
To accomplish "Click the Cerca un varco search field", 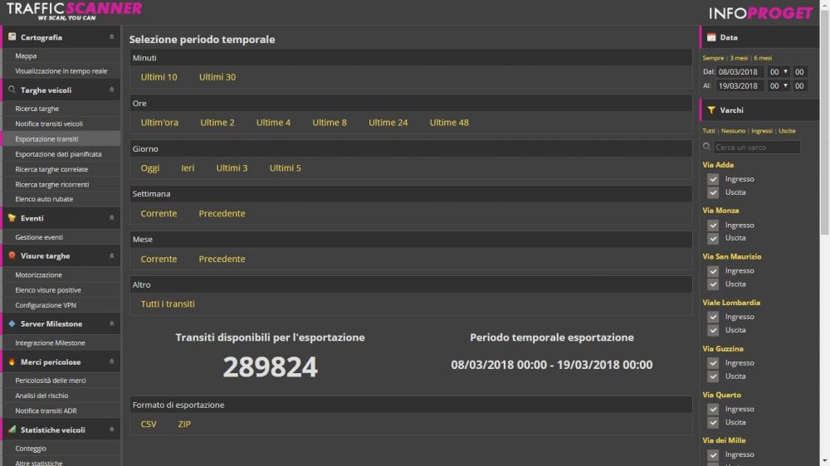I will (756, 148).
